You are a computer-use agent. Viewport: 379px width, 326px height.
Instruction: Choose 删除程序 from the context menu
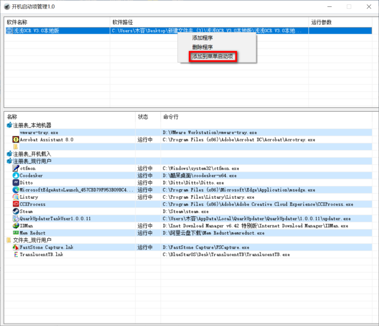(202, 47)
